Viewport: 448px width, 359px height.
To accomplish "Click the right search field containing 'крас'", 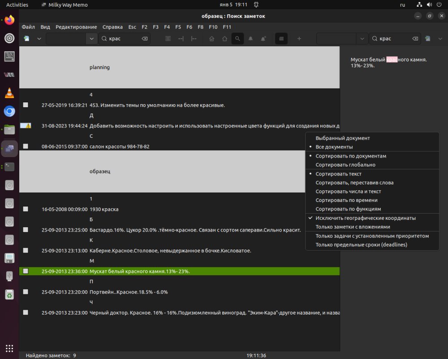I will click(392, 39).
